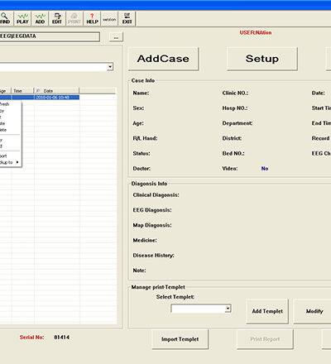Click the PLAY waveform toolbar icon
Image resolution: width=331 pixels, height=364 pixels.
click(x=22, y=18)
